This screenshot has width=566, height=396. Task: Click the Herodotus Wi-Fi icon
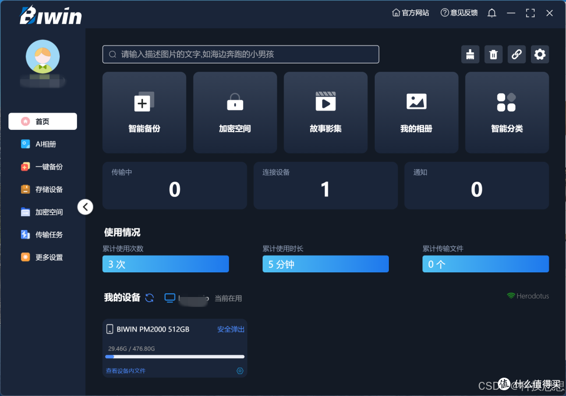(511, 296)
